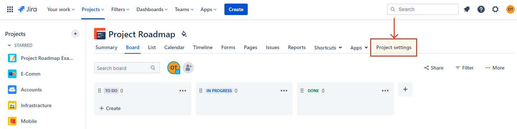Screen dimensions: 517x129
Task: Click the Search board field
Action: click(x=127, y=68)
